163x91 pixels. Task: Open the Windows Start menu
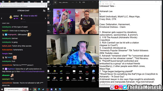click(x=2, y=89)
